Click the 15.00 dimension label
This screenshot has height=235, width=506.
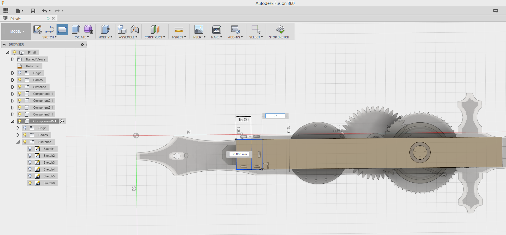[243, 120]
